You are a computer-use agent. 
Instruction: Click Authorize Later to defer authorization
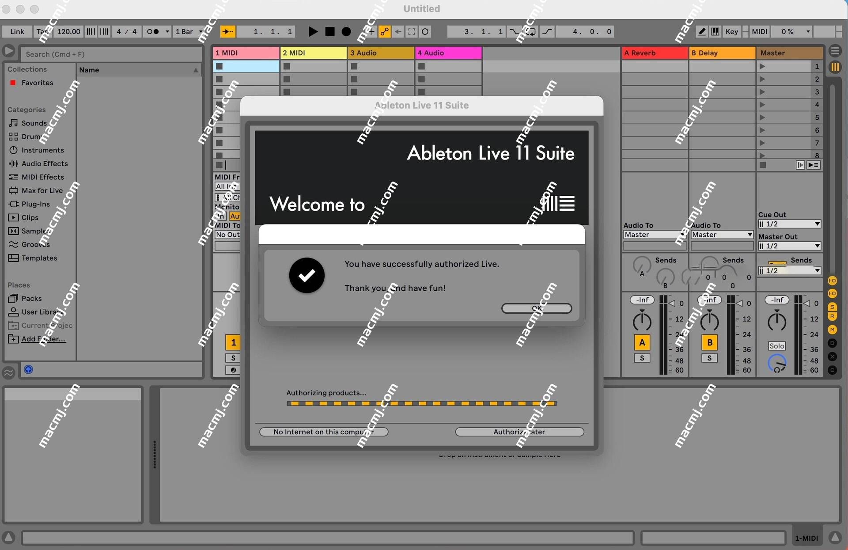click(519, 431)
